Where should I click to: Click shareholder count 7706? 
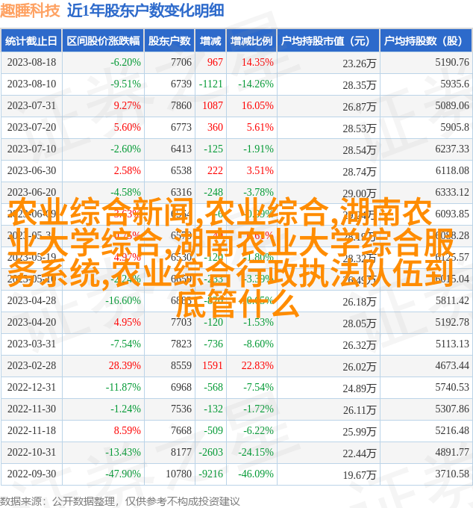click(x=181, y=62)
